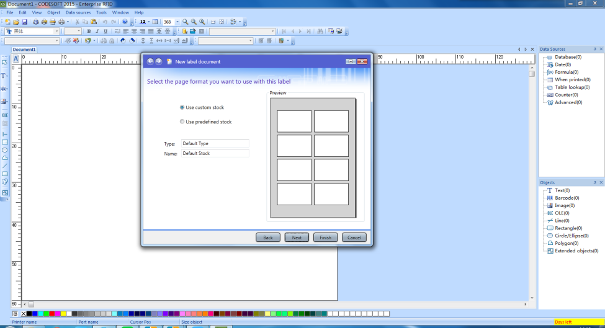Save document using floppy disk icon
Viewport: 605px width, 328px height.
[x=24, y=22]
